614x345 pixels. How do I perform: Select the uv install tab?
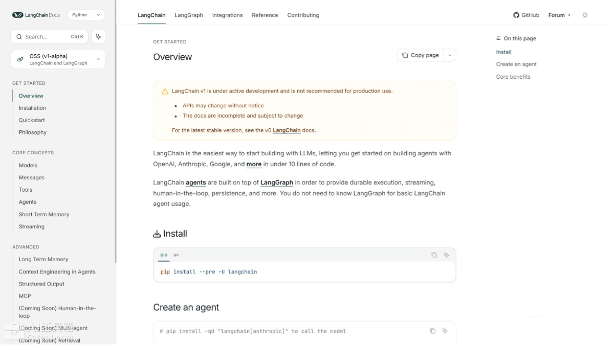[x=176, y=255]
